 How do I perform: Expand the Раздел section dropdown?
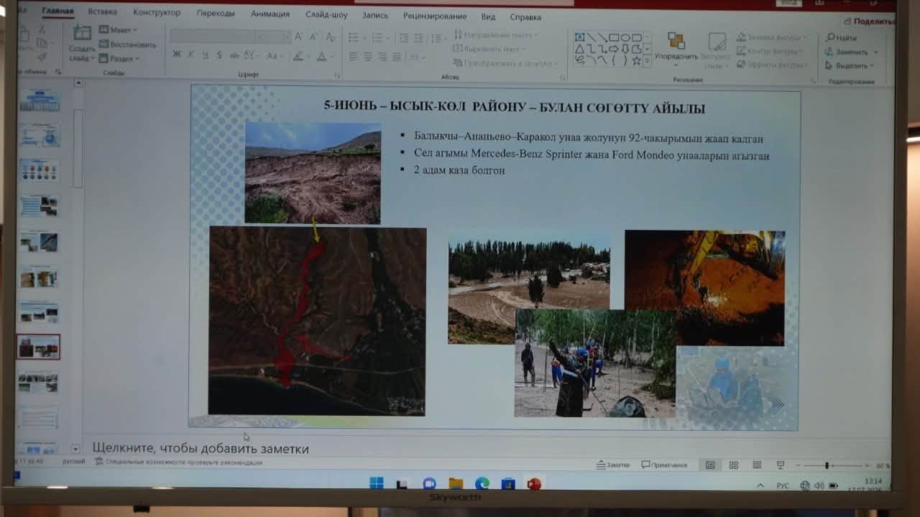click(119, 59)
